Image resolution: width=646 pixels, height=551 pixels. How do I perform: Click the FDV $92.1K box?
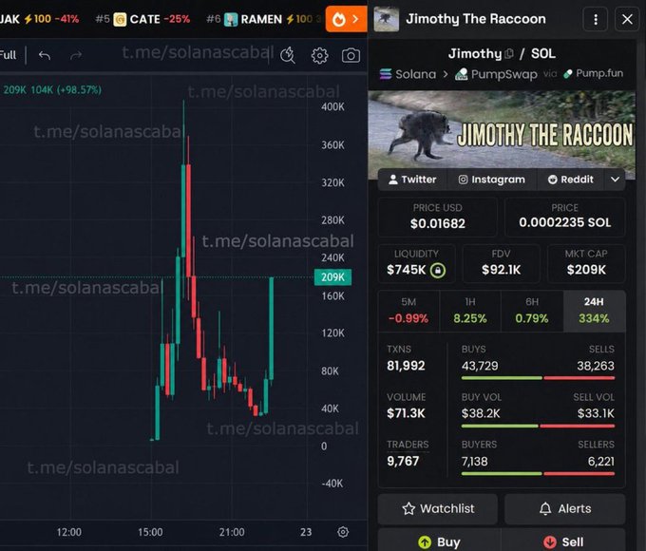tap(501, 264)
